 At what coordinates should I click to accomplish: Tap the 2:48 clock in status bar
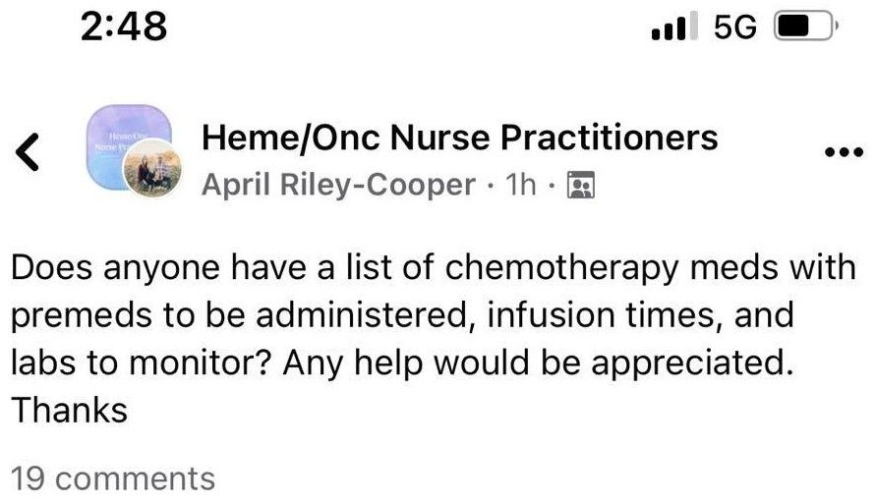(123, 27)
